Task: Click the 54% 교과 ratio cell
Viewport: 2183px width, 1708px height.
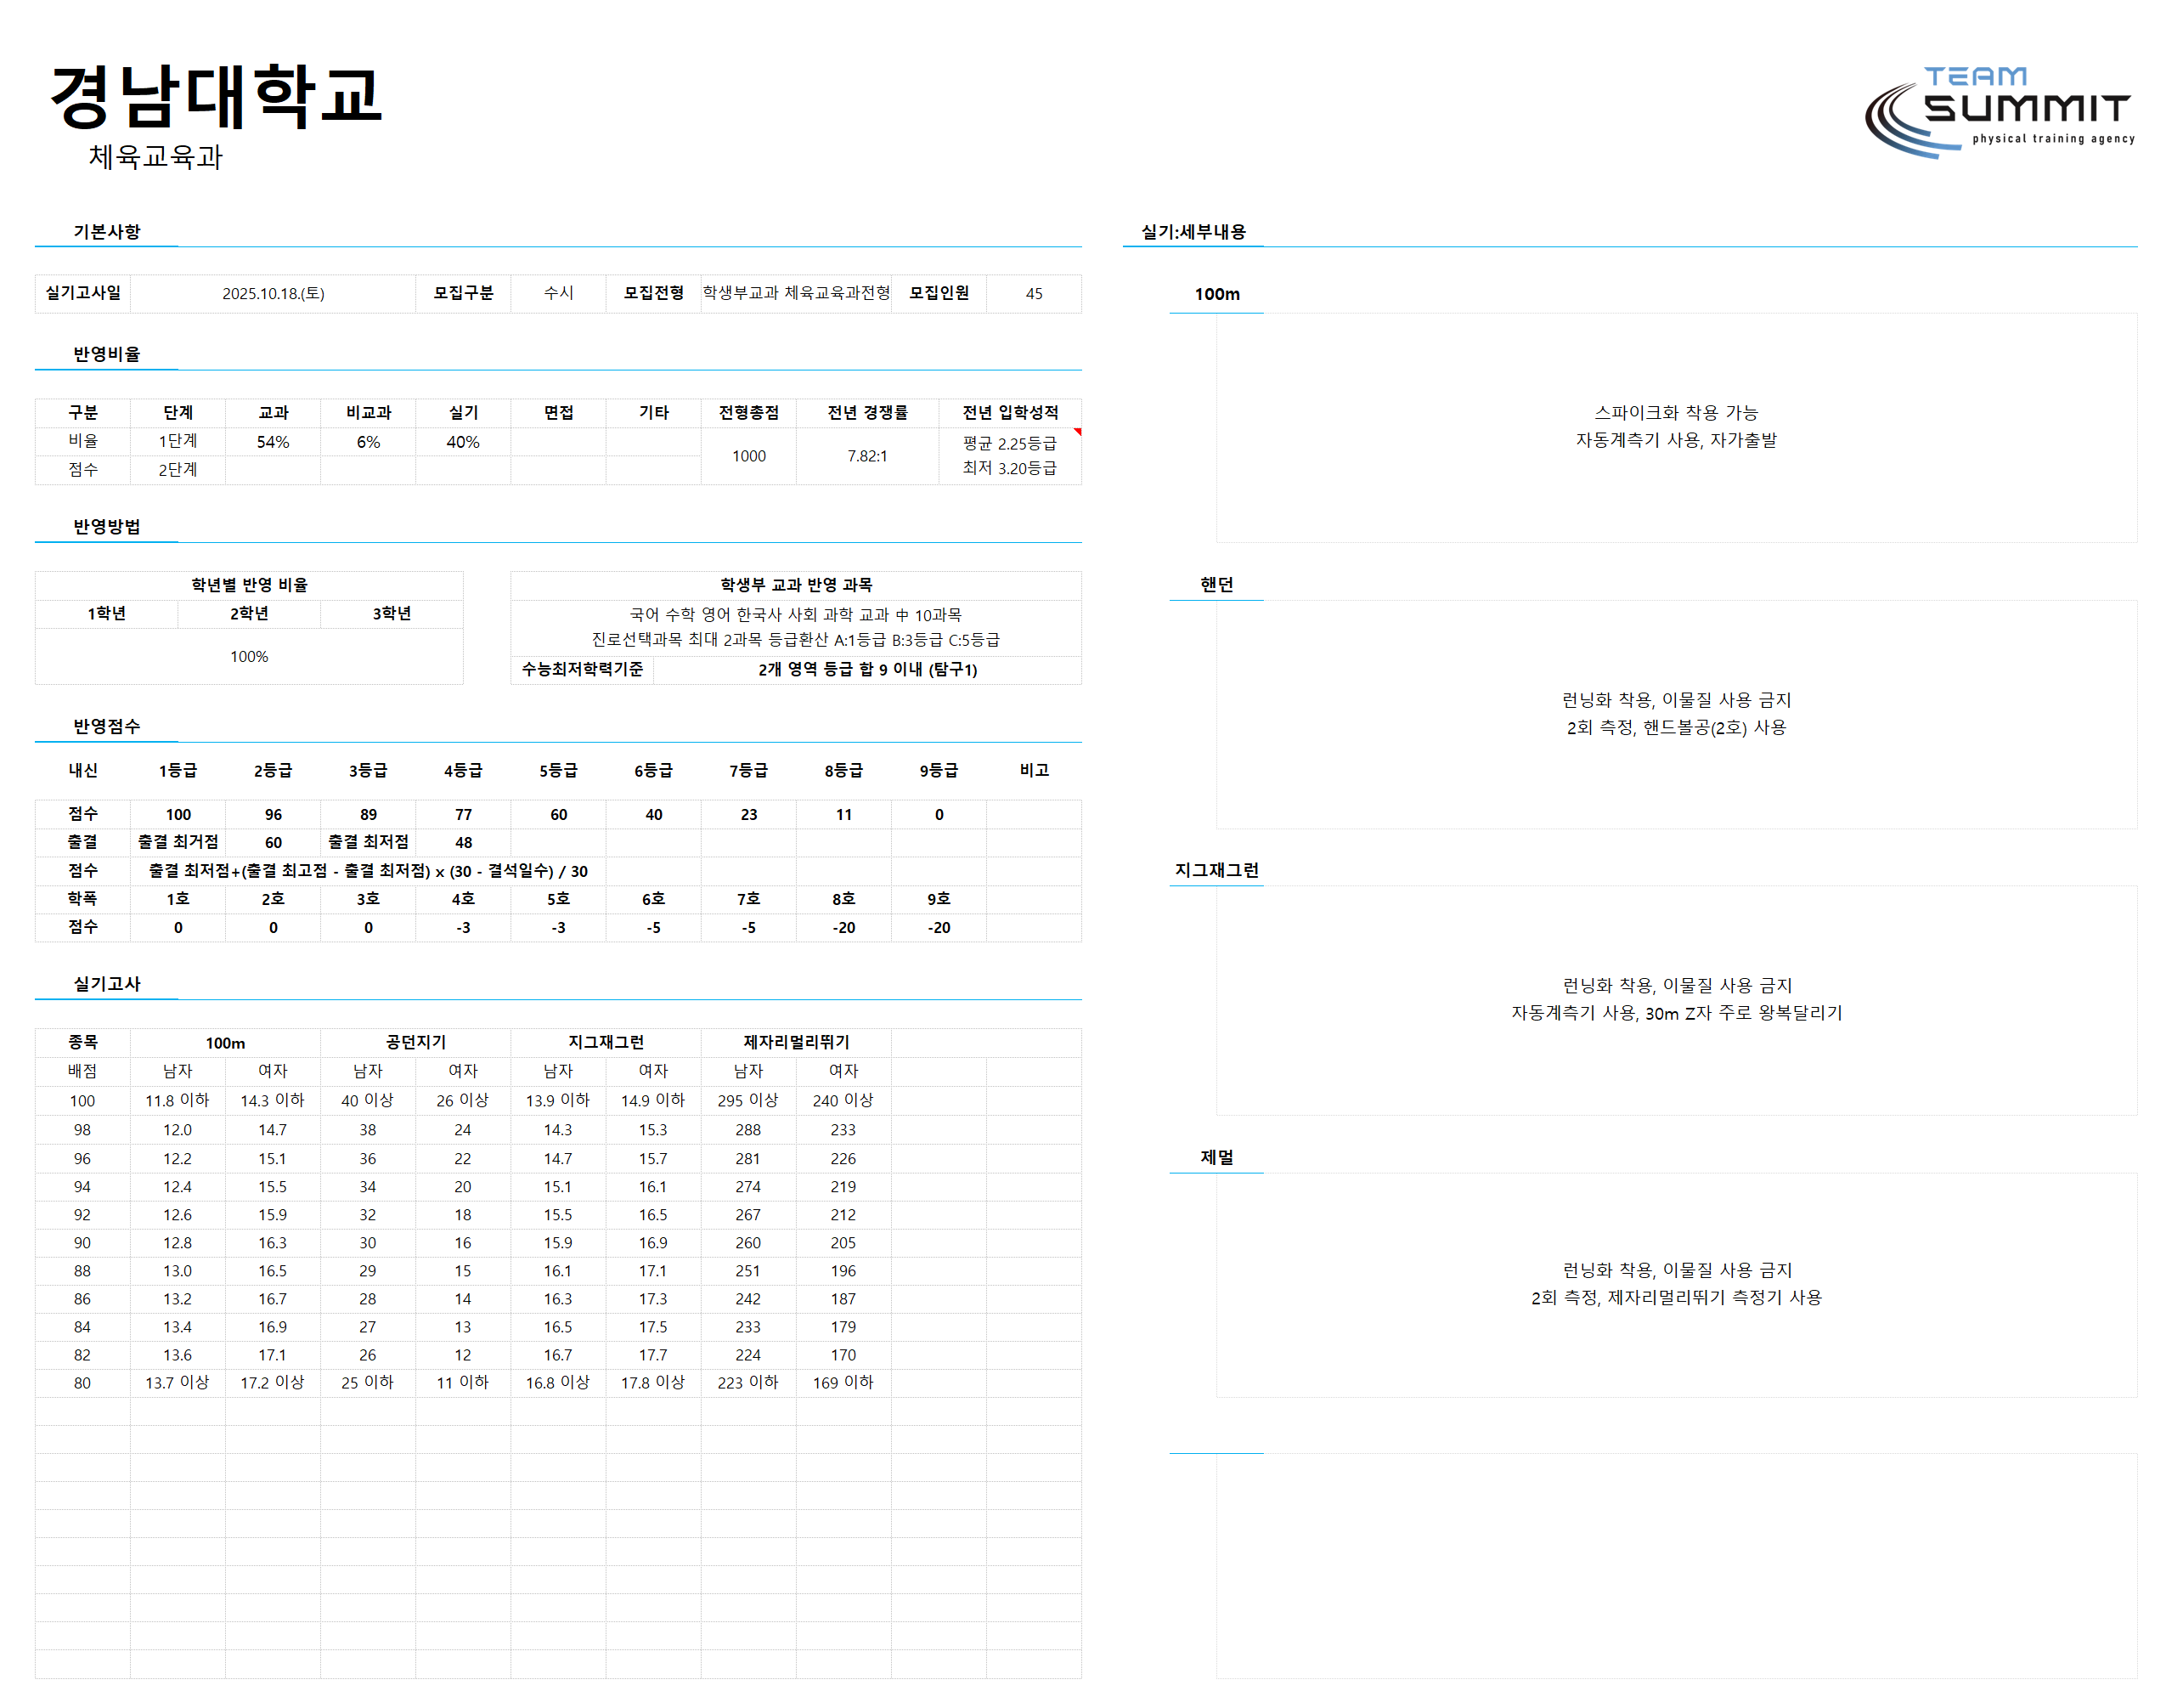Action: click(273, 442)
